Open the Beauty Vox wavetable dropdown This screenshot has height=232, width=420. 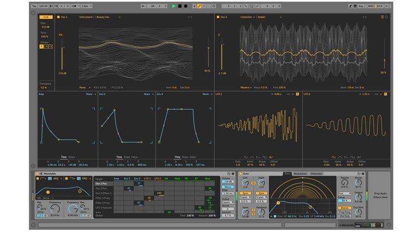click(x=108, y=17)
